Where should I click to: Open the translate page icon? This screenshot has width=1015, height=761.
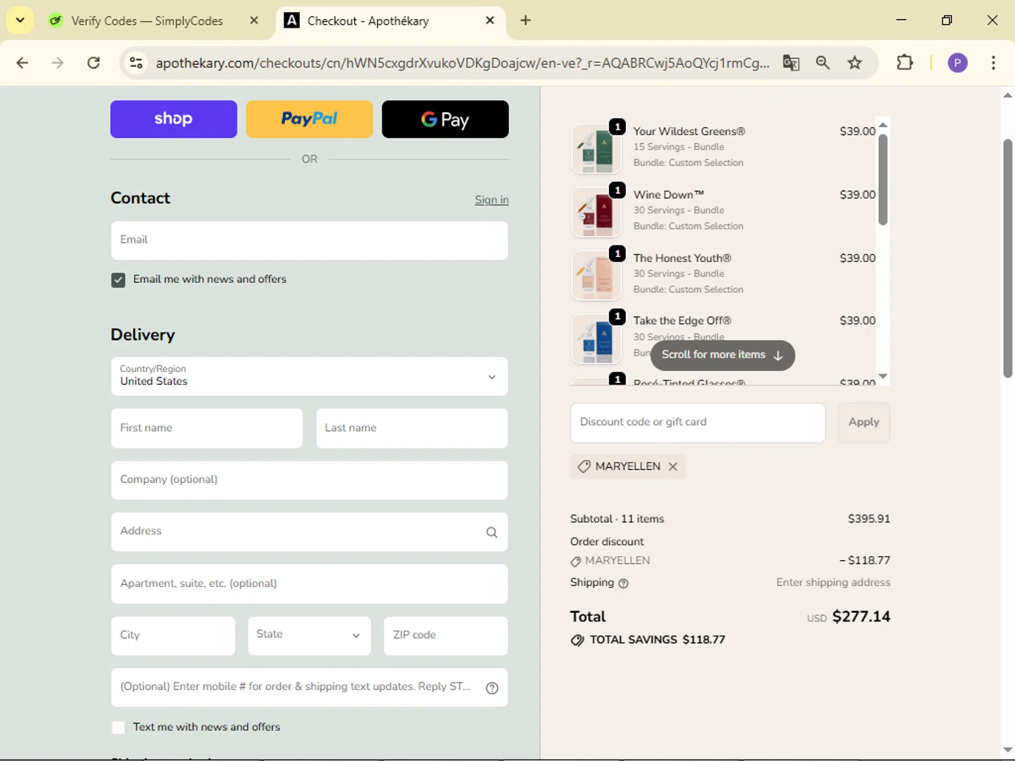coord(791,63)
